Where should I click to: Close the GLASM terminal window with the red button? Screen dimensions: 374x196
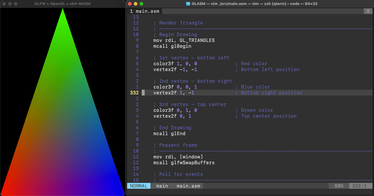pos(130,4)
